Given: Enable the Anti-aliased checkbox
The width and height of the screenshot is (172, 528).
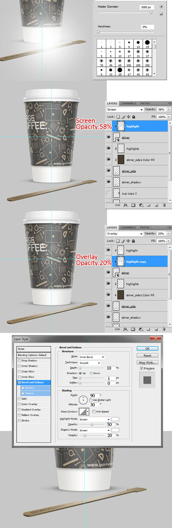Looking at the screenshot, I should point(94,411).
